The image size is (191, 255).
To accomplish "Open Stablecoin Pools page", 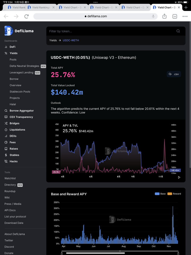I will (20, 92).
